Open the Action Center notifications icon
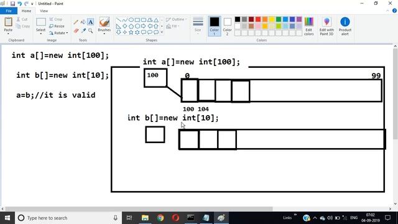This screenshot has height=224, width=398. (x=387, y=218)
